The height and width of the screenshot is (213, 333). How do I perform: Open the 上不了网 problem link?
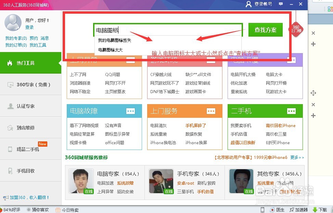[x=78, y=75]
